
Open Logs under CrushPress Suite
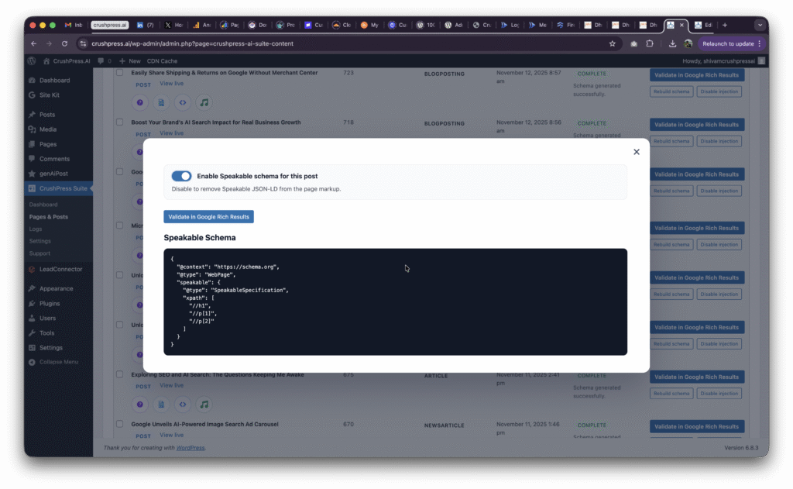click(36, 229)
